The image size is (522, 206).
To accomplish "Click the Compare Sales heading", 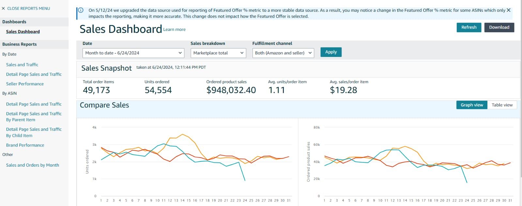I will click(x=104, y=105).
